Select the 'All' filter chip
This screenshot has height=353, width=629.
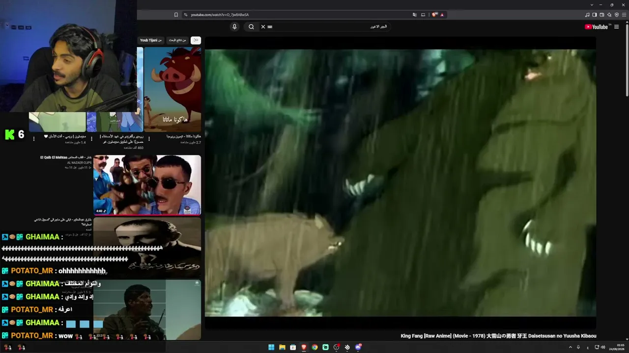pos(196,40)
